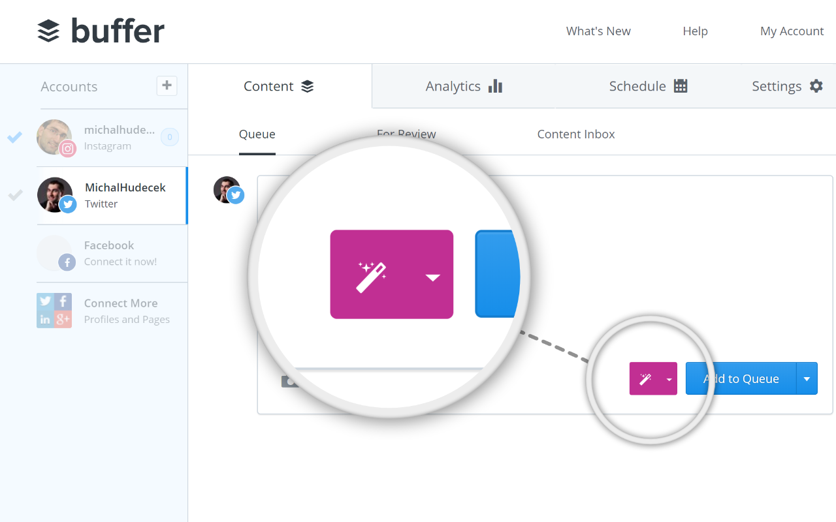Open the Add to Queue dropdown arrow
This screenshot has width=836, height=522.
pos(807,379)
